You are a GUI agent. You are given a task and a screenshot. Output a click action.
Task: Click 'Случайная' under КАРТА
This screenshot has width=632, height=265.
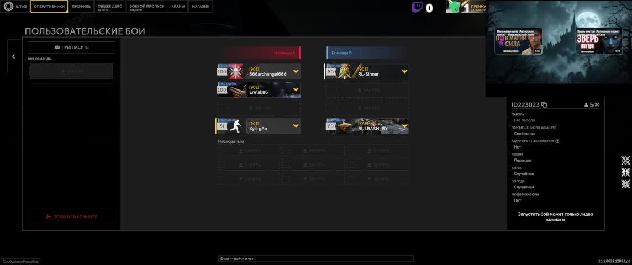click(x=524, y=173)
